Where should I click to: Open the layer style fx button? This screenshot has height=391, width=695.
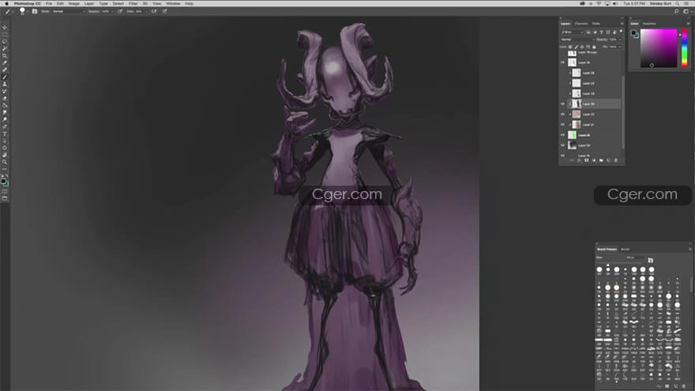pos(580,160)
